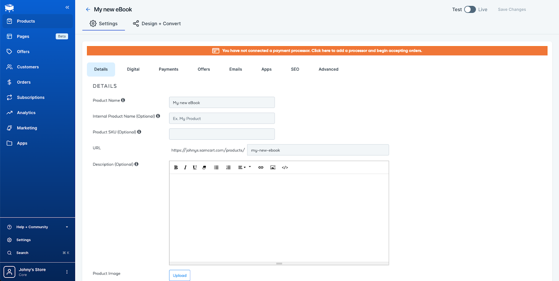Click the Design + Convert share icon

(136, 23)
